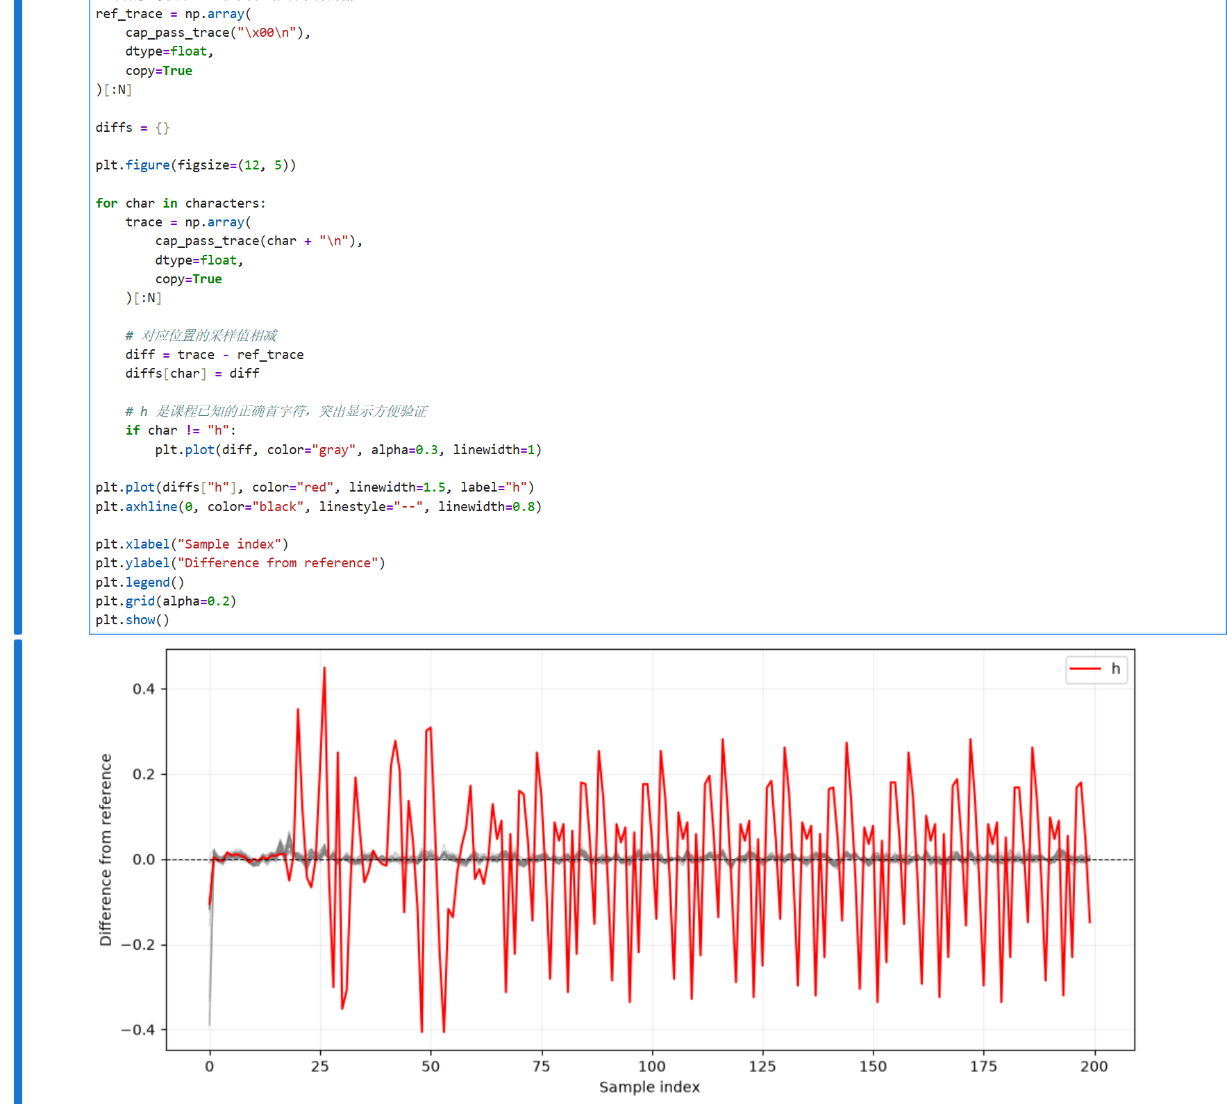Click the blue code cell selection bar
The width and height of the screenshot is (1227, 1104).
(x=18, y=317)
